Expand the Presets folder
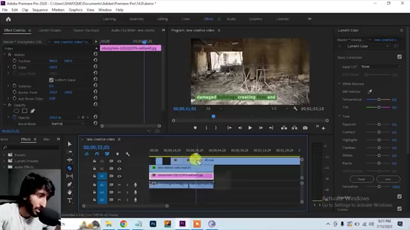Image resolution: width=410 pixels, height=230 pixels. (x=4, y=155)
